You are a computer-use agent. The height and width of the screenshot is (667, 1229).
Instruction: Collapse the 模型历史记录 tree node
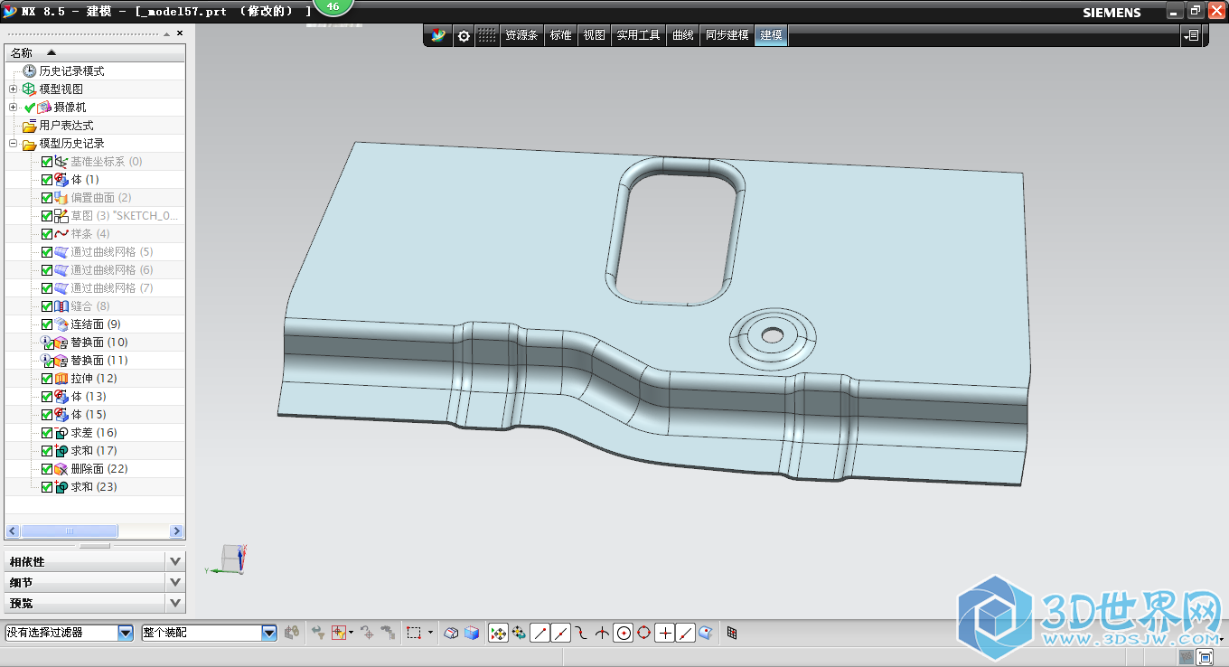(13, 144)
